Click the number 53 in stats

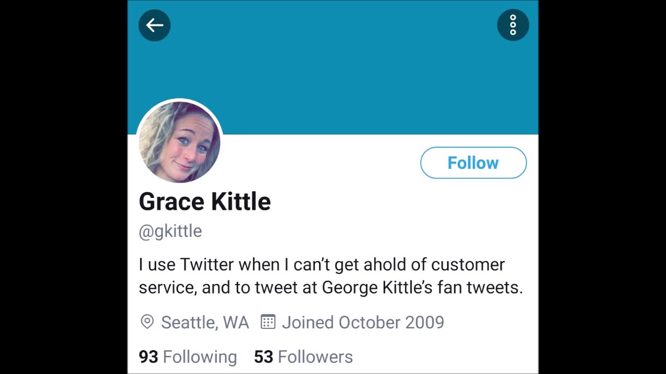[x=263, y=357]
